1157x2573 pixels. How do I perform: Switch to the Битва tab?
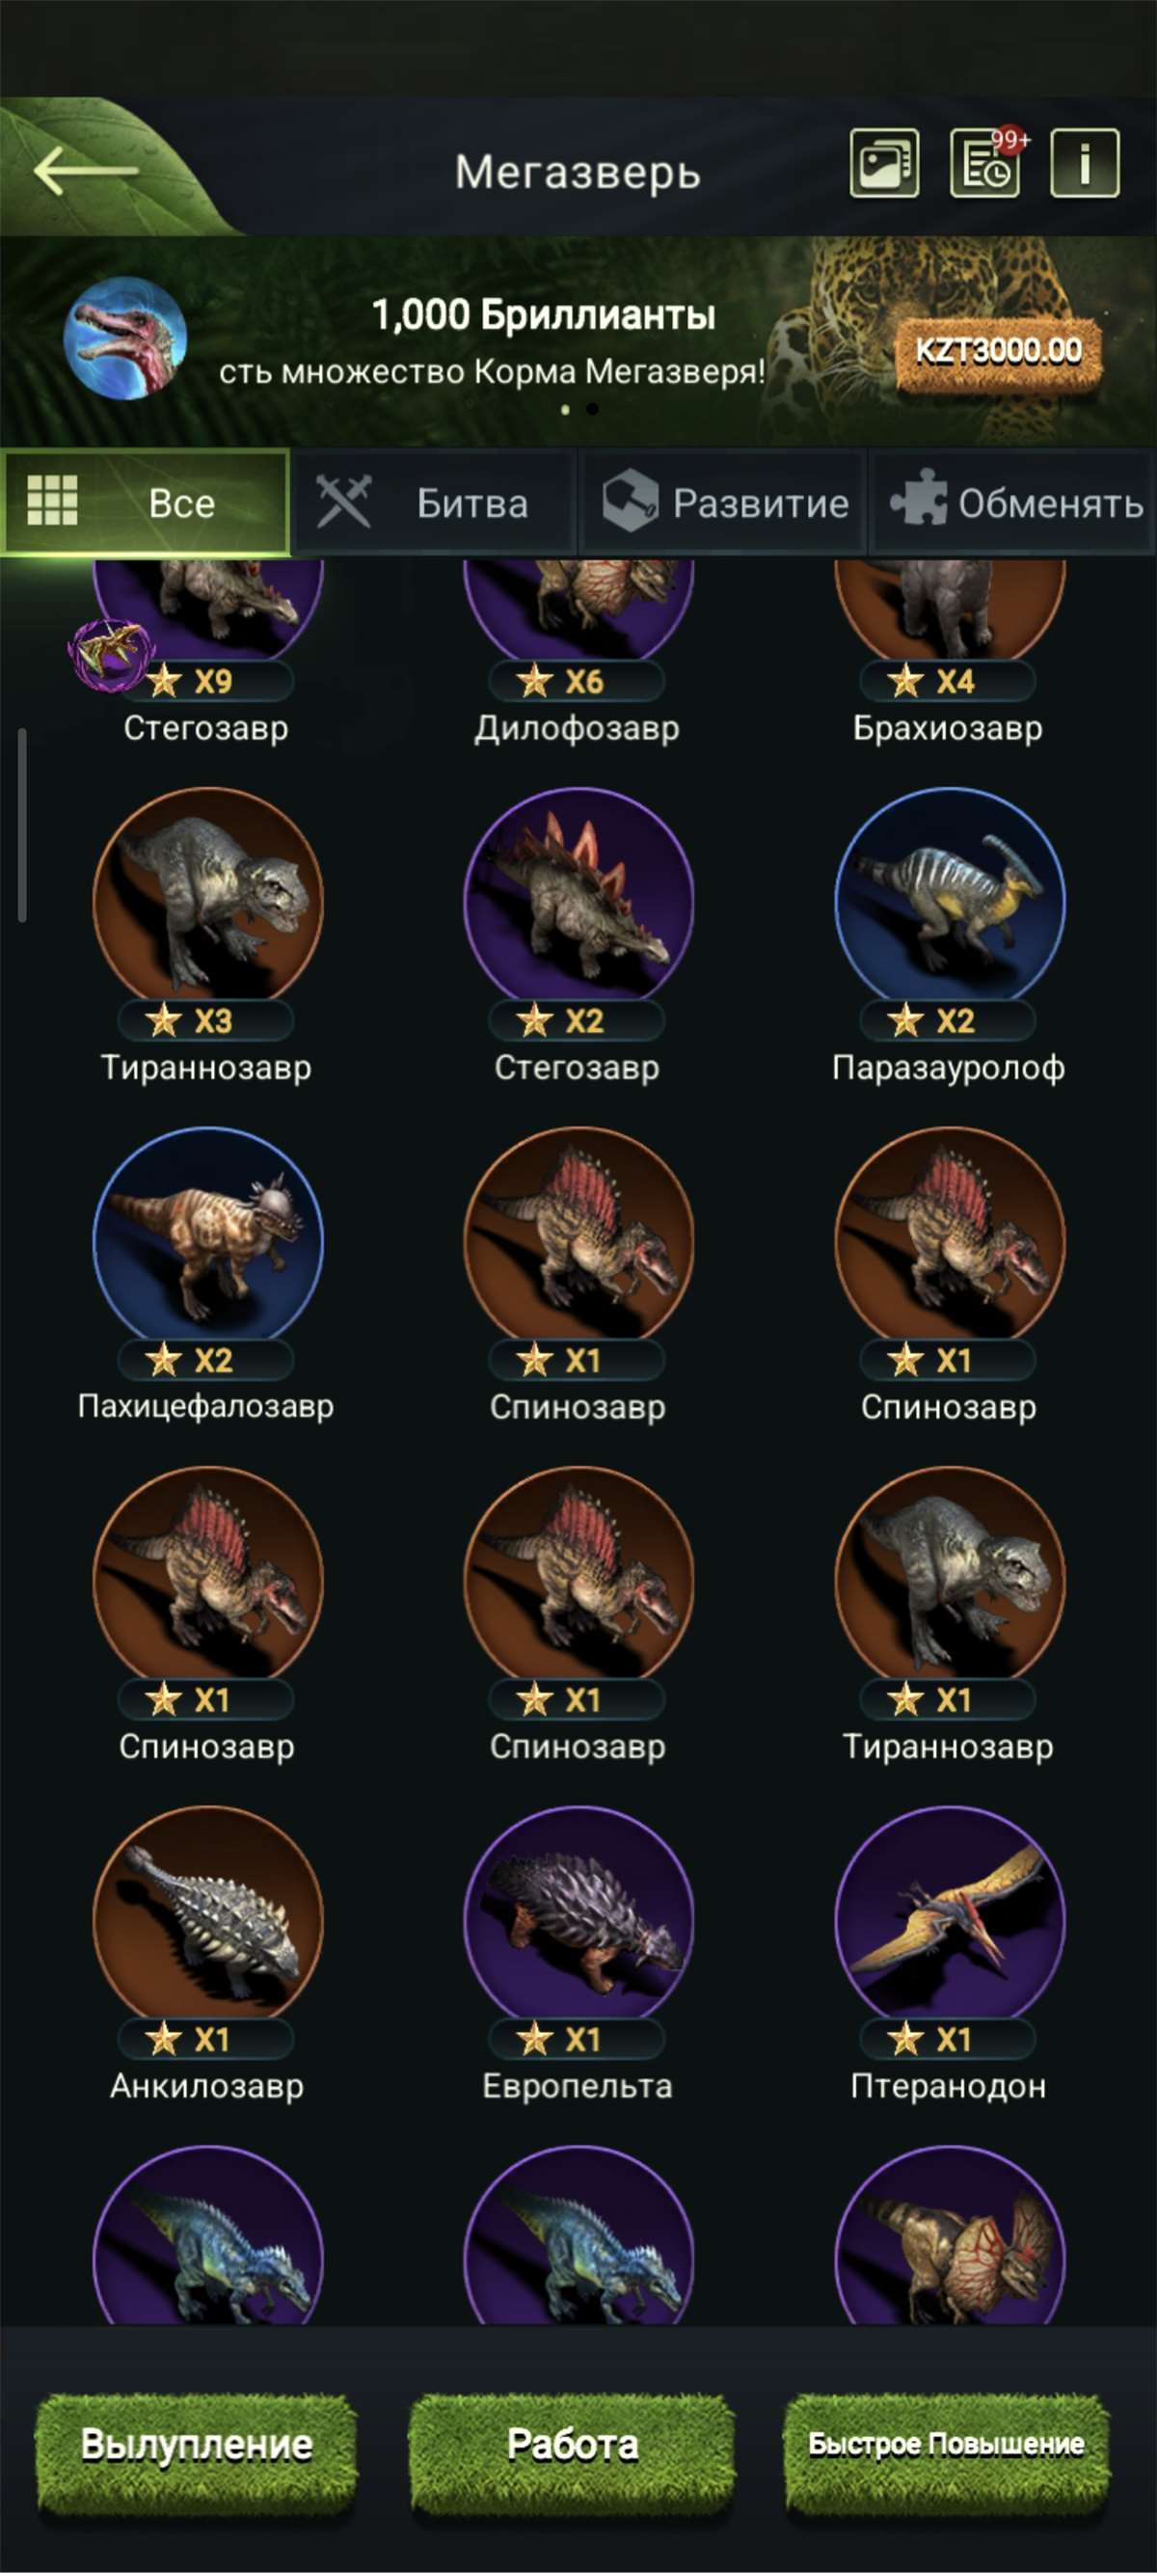click(434, 502)
